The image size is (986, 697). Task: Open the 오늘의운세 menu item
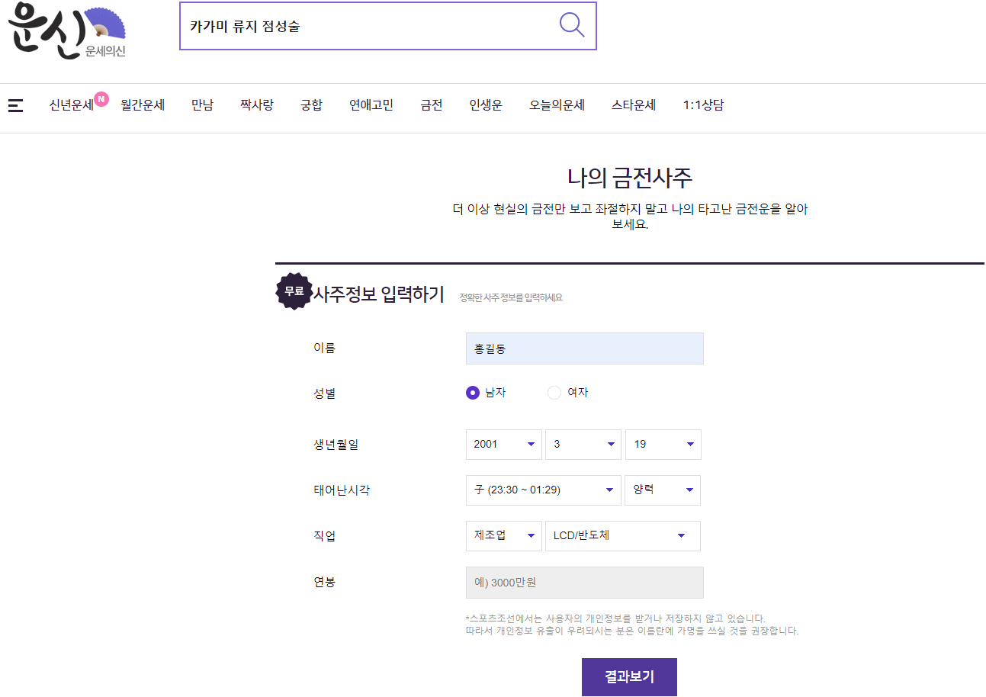pyautogui.click(x=557, y=104)
